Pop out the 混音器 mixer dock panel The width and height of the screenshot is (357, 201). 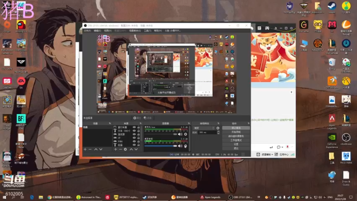[189, 123]
